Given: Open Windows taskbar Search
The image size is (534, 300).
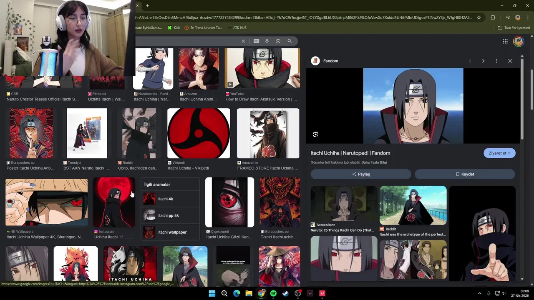Looking at the screenshot, I should click(224, 293).
